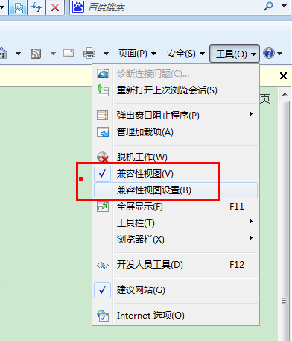
Task: Click the refresh arrows icon
Action: tap(36, 7)
